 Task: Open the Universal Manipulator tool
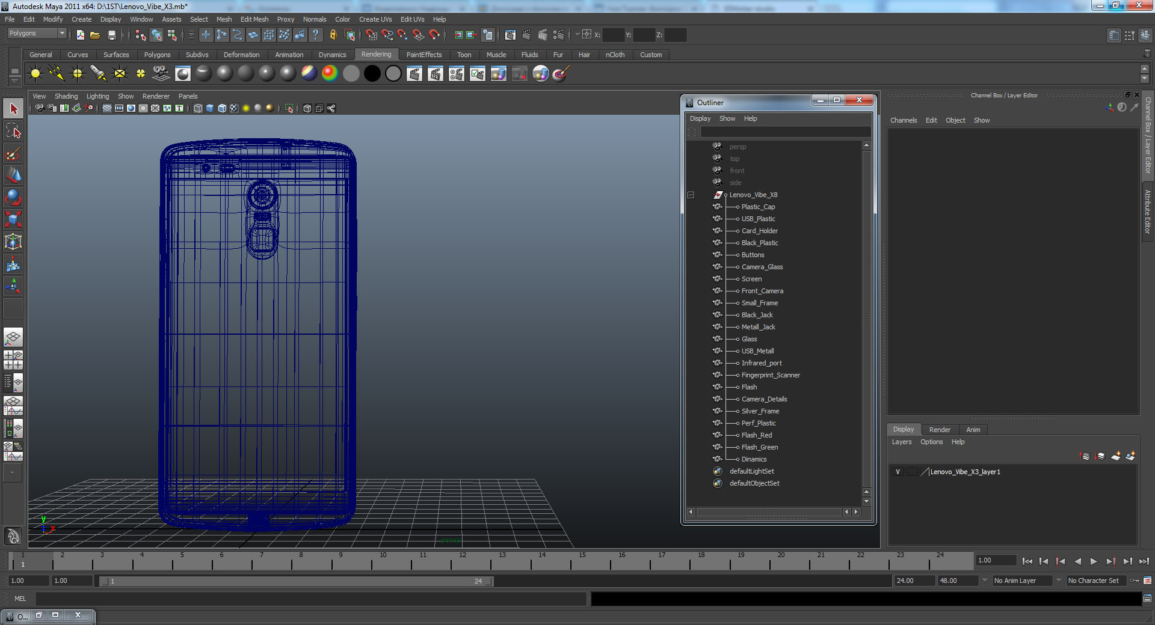pyautogui.click(x=13, y=242)
